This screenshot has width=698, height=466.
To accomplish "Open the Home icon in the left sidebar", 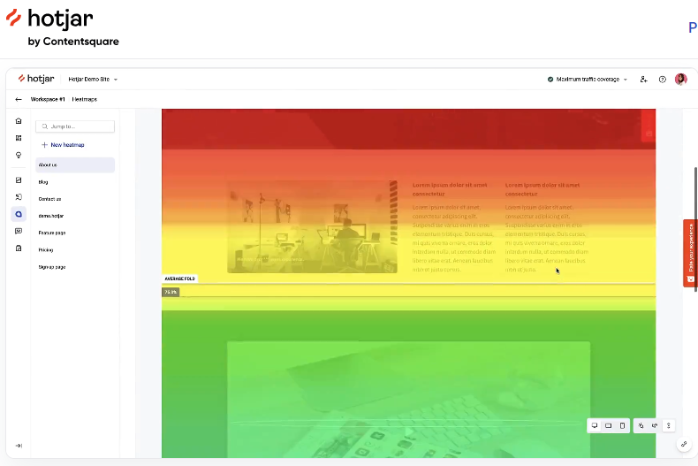I will (19, 121).
